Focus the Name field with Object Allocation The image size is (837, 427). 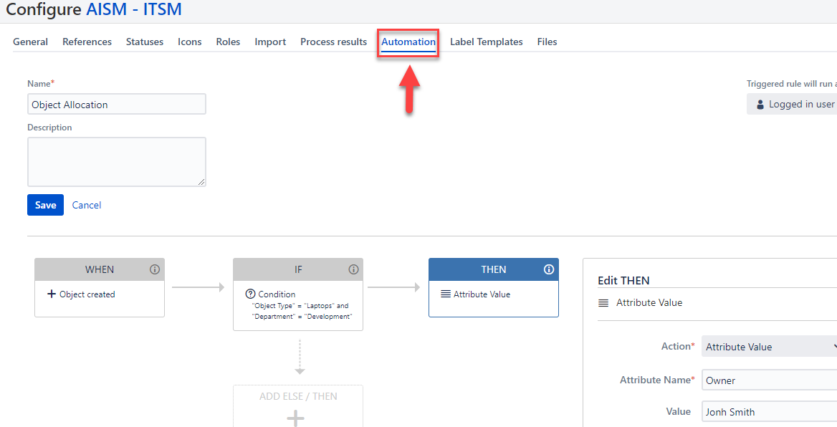[116, 104]
